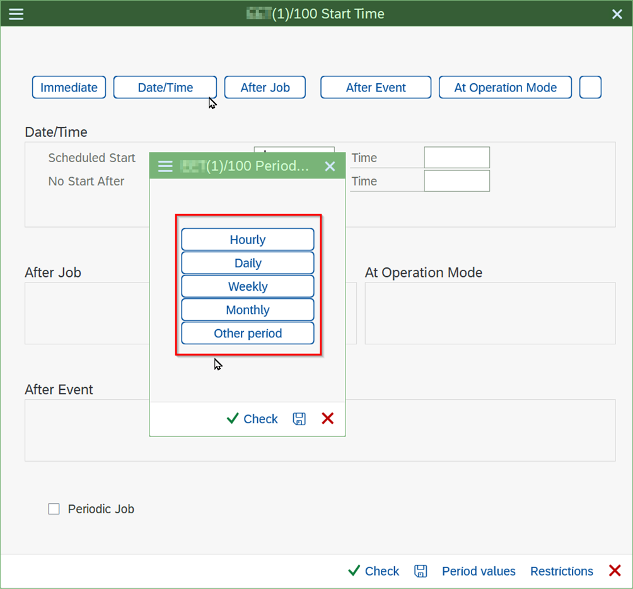Open Period values in bottom toolbar
This screenshot has width=633, height=589.
coord(479,571)
